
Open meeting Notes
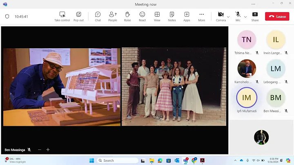[x=172, y=15]
